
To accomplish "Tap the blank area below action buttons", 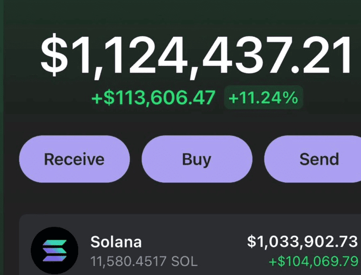I will 184,198.
